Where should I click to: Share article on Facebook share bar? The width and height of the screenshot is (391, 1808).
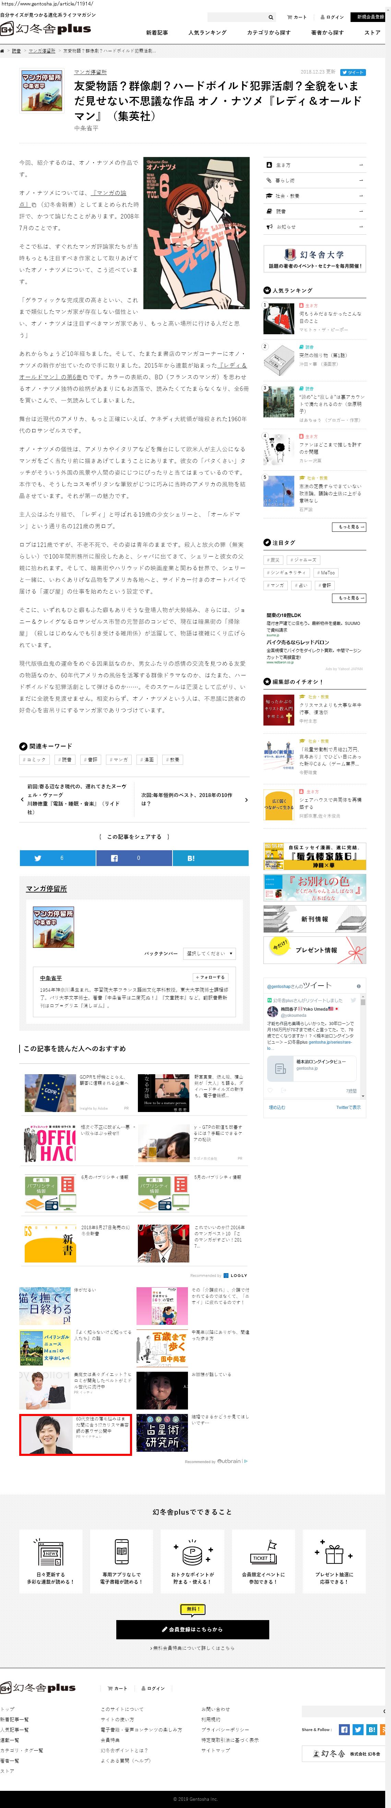(x=134, y=858)
